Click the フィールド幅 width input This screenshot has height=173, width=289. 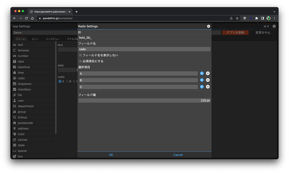click(144, 101)
